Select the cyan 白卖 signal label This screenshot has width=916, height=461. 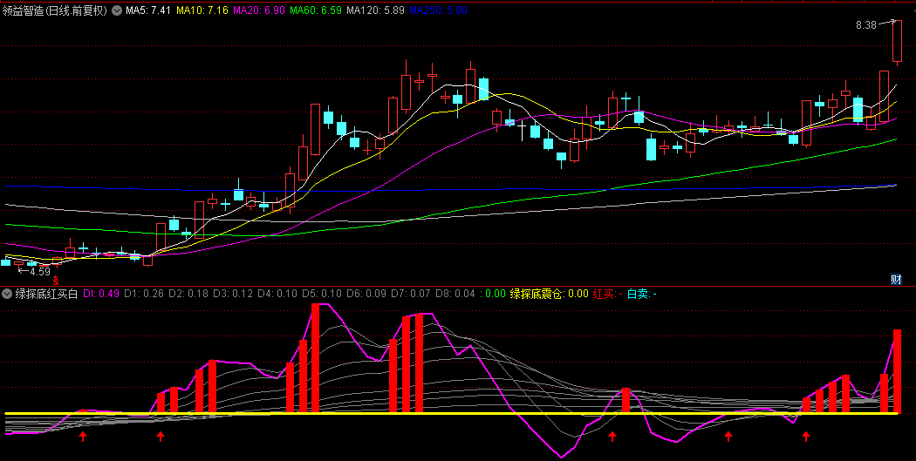pyautogui.click(x=641, y=294)
